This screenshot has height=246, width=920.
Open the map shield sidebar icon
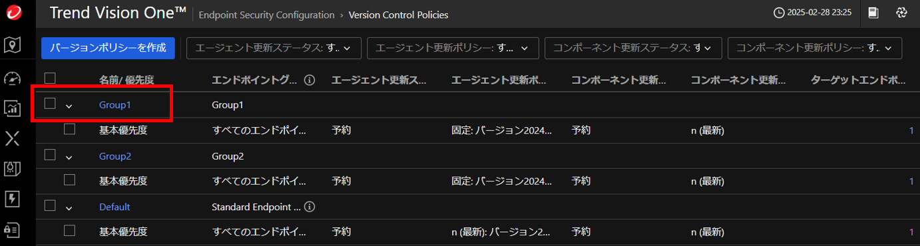[12, 45]
